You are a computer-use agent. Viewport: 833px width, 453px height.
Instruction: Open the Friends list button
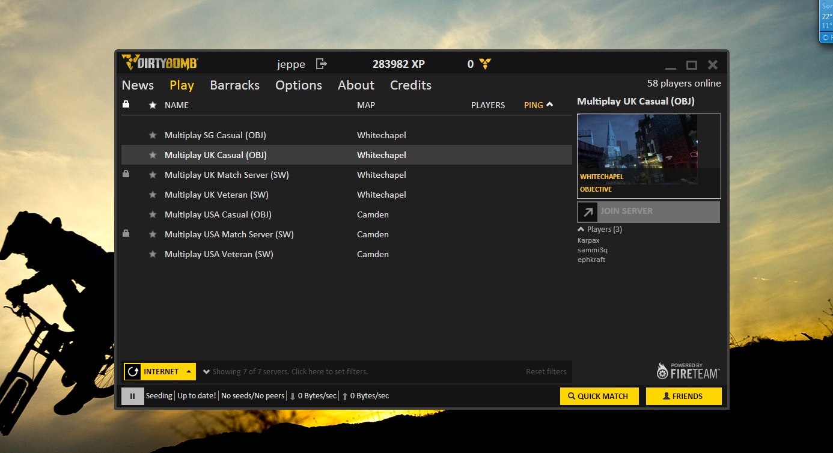coord(683,396)
